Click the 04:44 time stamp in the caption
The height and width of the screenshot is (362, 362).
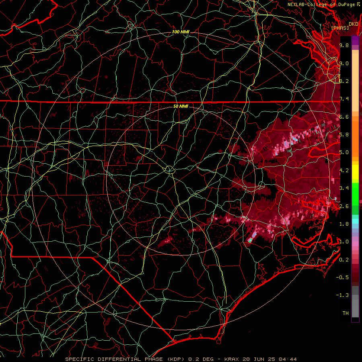pyautogui.click(x=288, y=359)
